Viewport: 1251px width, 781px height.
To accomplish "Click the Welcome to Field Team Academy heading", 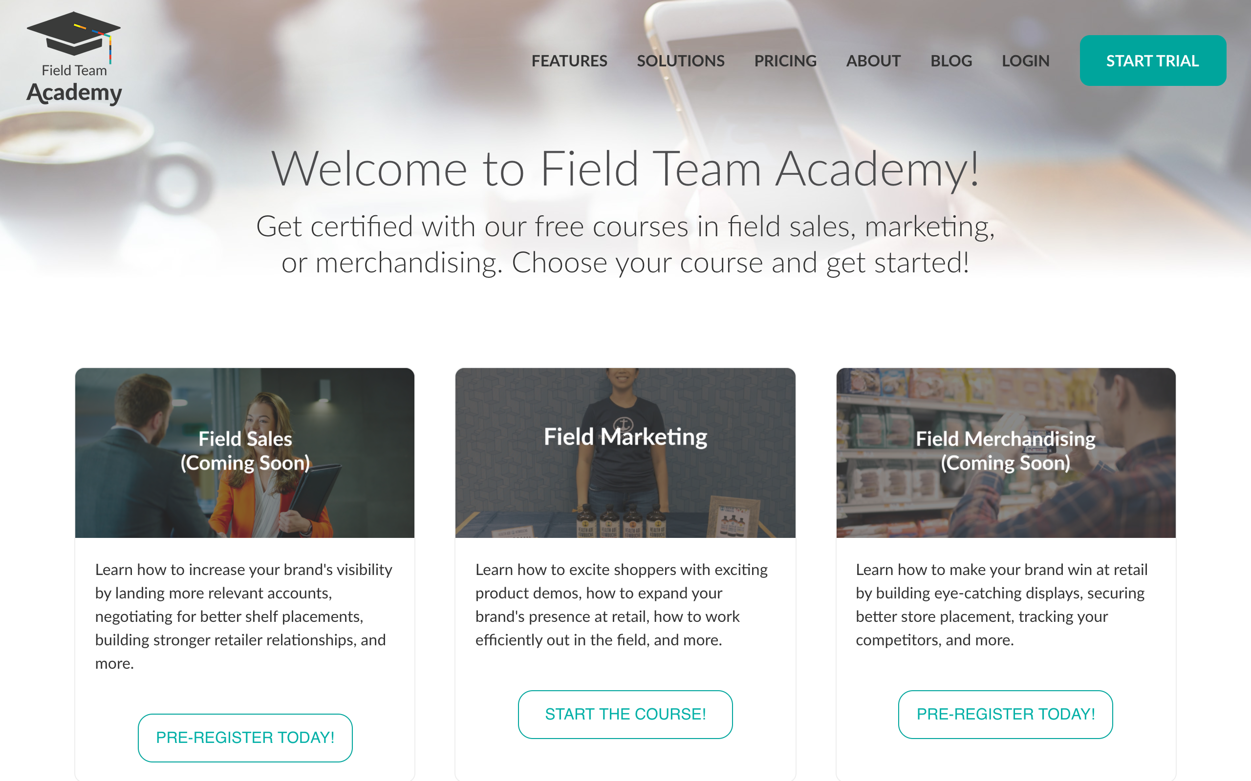I will 625,169.
